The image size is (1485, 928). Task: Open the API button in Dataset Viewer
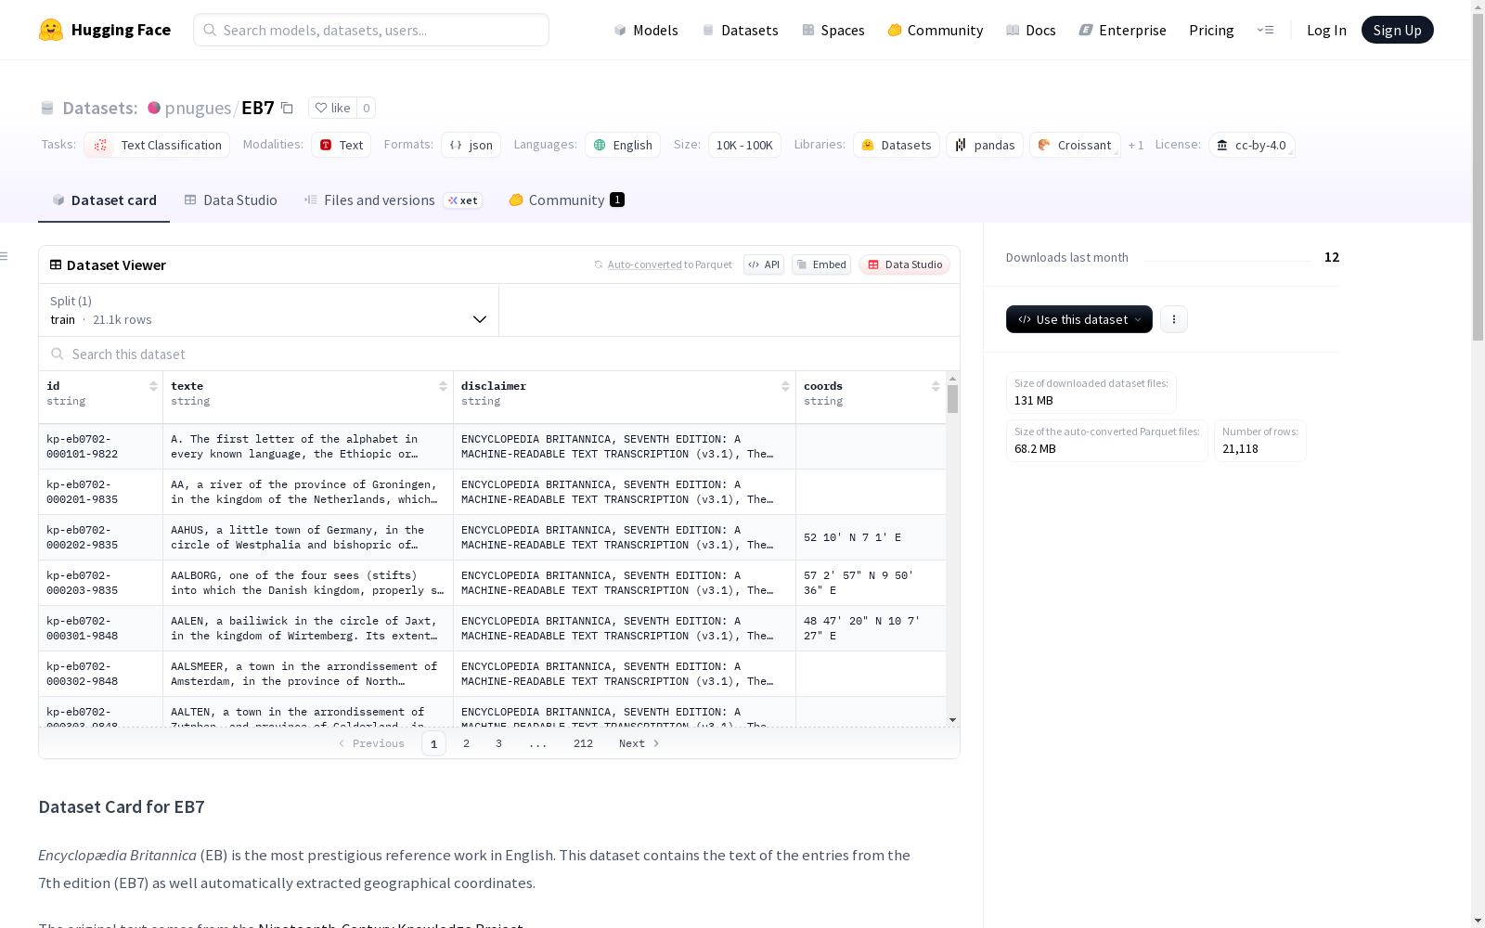pyautogui.click(x=764, y=264)
